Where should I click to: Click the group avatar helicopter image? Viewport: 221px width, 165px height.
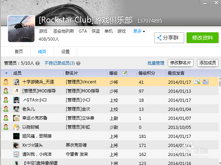tap(21, 29)
